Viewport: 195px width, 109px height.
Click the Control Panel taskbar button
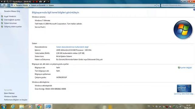click(48, 106)
